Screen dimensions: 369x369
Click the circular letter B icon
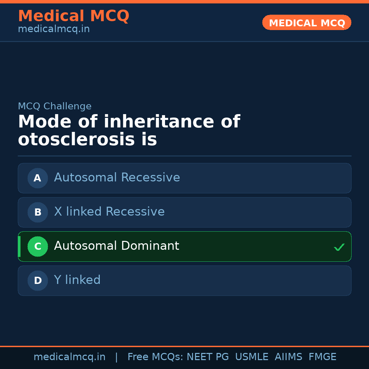pos(38,212)
